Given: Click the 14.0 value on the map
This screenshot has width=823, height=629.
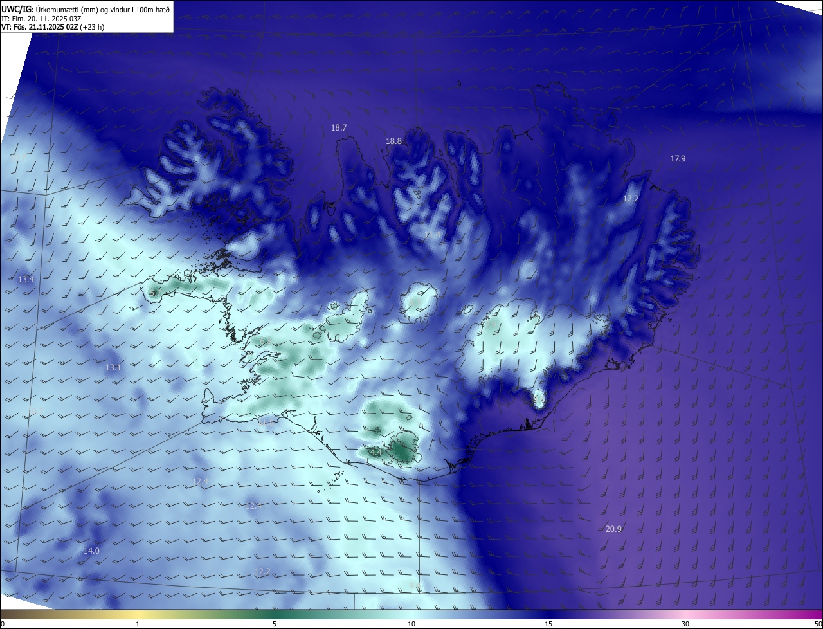Looking at the screenshot, I should click(91, 551).
